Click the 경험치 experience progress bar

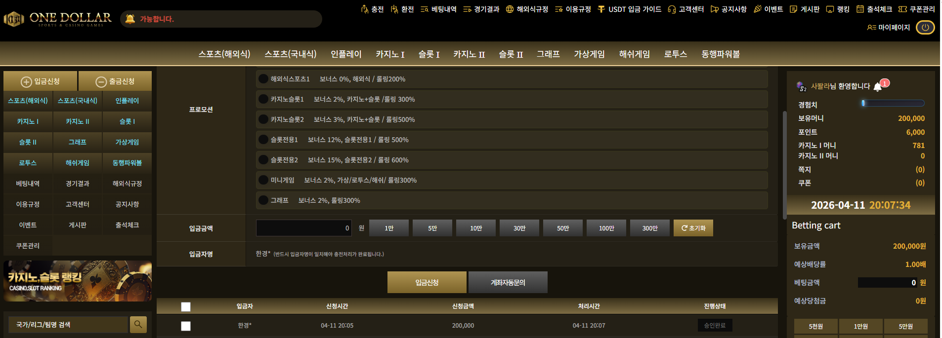pos(893,103)
